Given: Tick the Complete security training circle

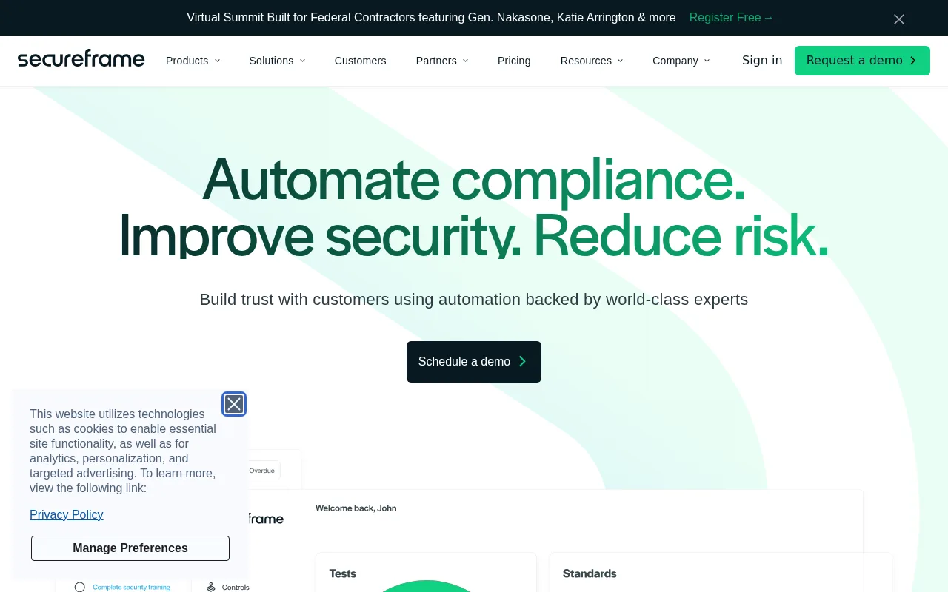Looking at the screenshot, I should (x=79, y=587).
